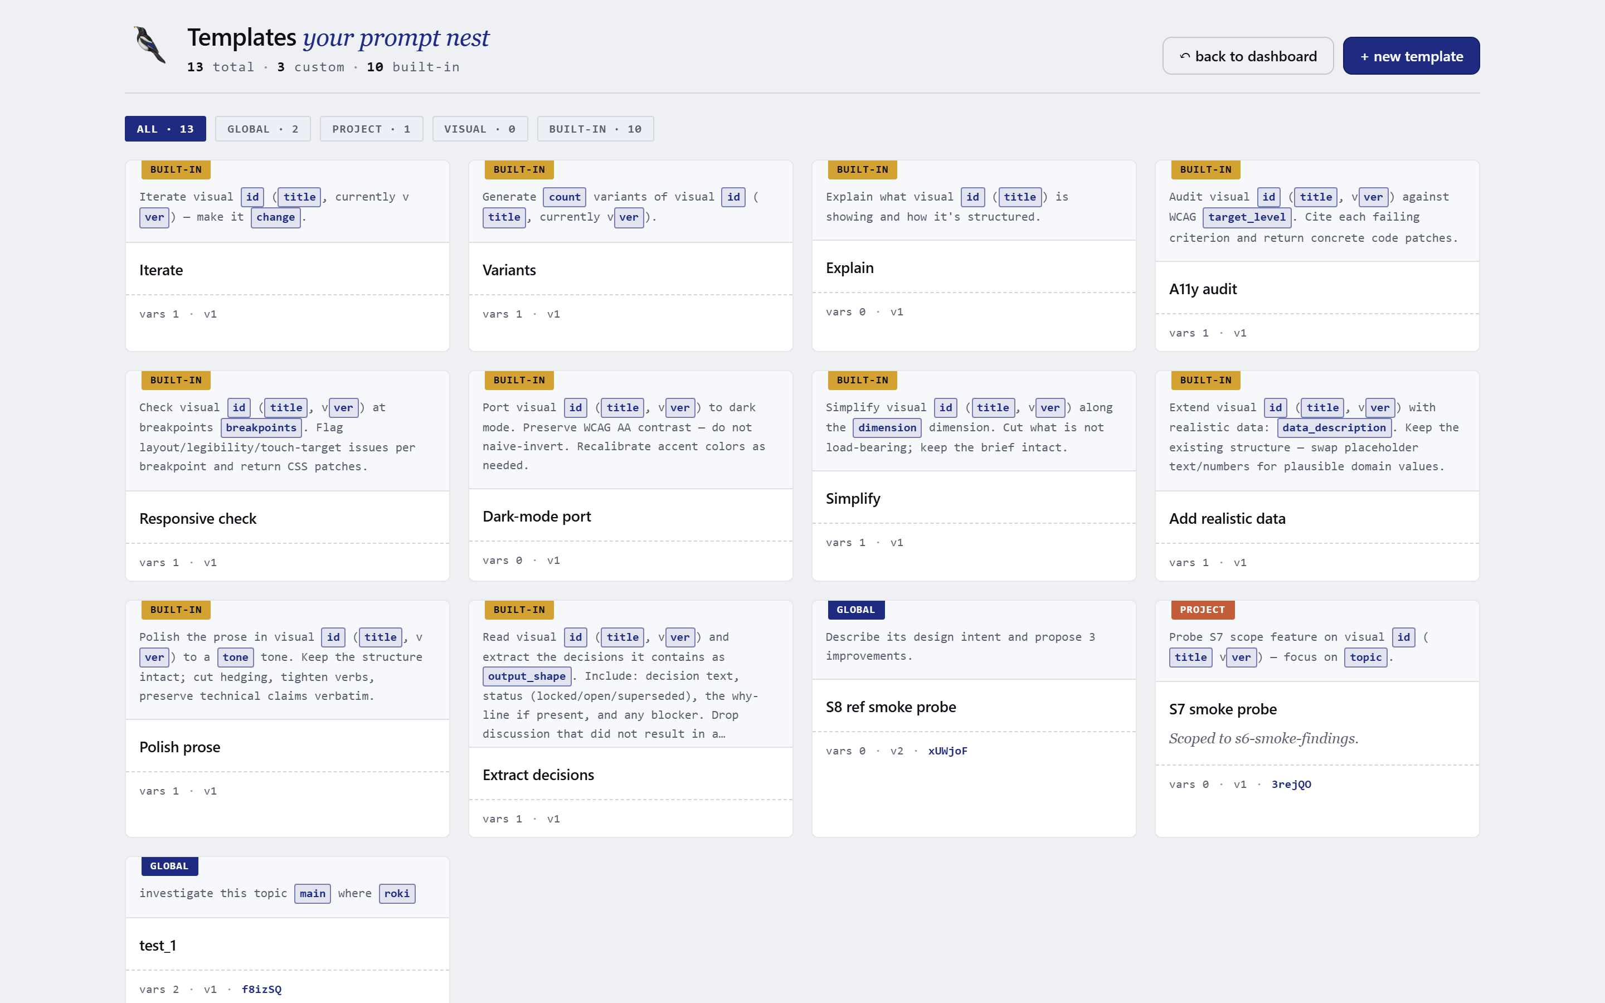The height and width of the screenshot is (1003, 1605).
Task: Click the 'roki' variable chip in test_1
Action: pos(397,894)
